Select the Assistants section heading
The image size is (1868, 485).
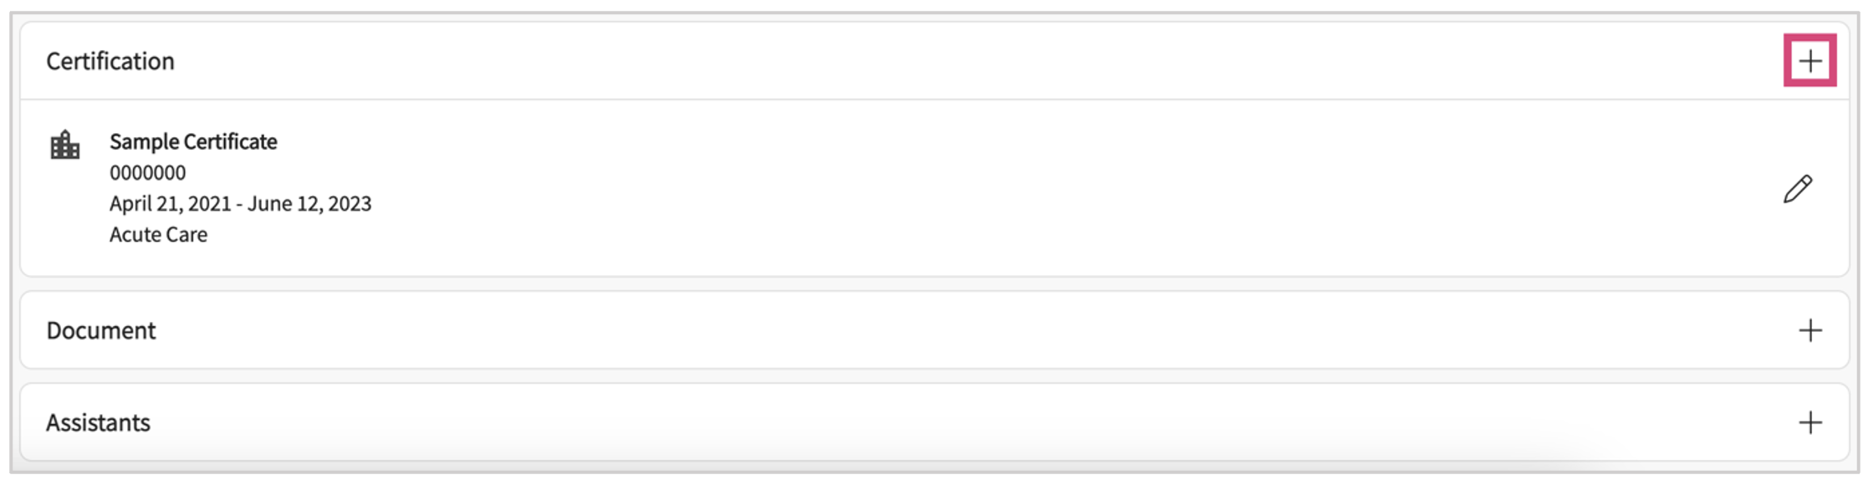click(99, 422)
